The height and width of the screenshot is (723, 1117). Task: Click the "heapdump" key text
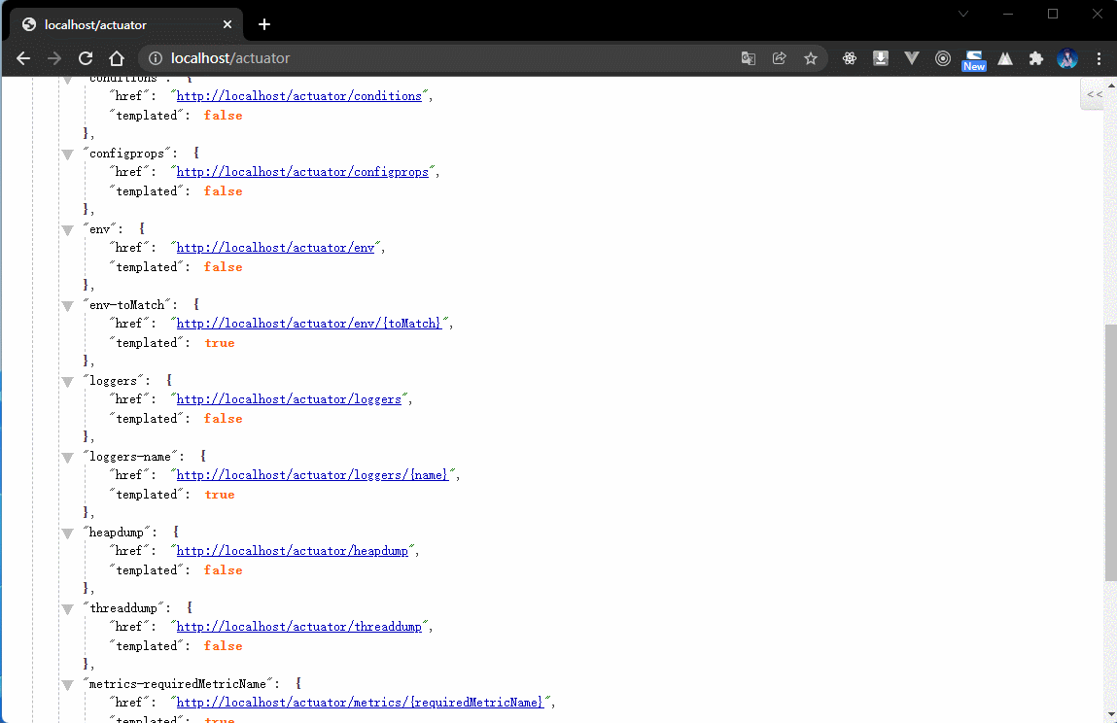(x=117, y=533)
